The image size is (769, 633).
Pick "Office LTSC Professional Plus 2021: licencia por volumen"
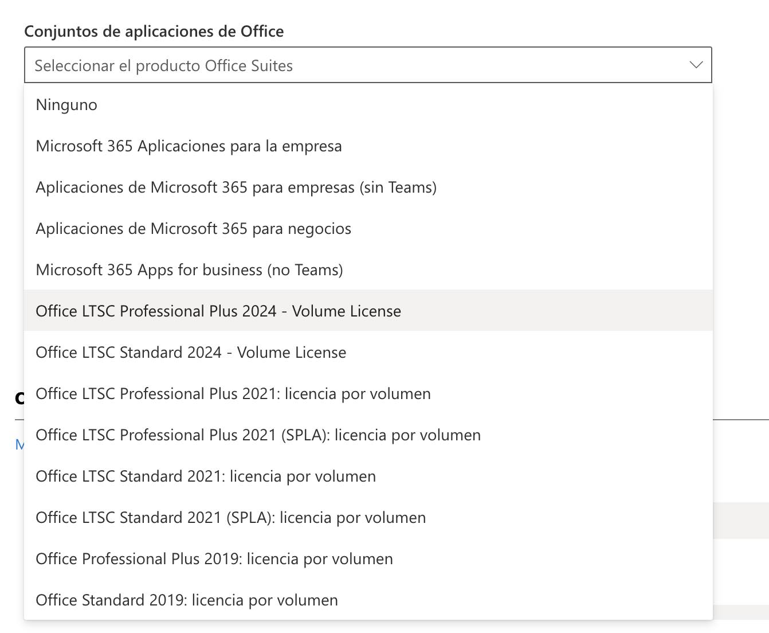tap(233, 393)
